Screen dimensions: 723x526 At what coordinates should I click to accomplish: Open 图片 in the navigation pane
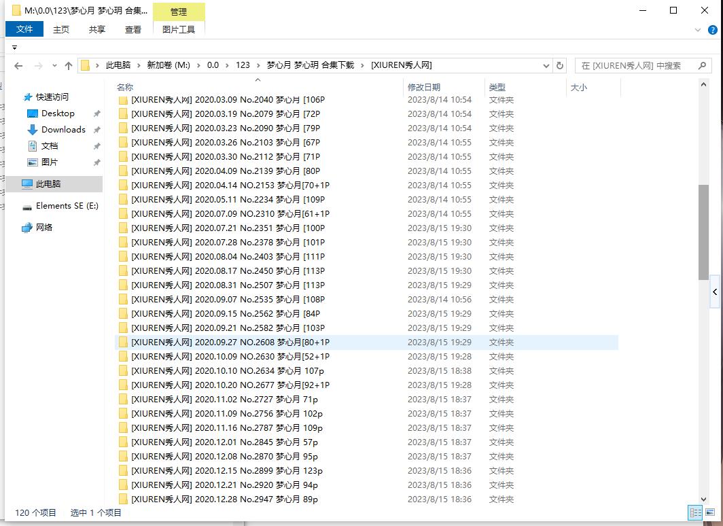(x=50, y=162)
